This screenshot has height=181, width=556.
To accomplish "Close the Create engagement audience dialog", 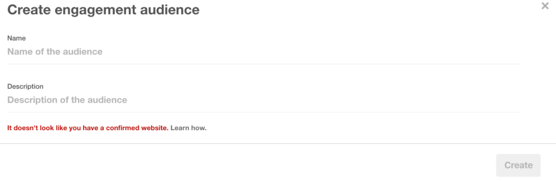I will [x=545, y=6].
